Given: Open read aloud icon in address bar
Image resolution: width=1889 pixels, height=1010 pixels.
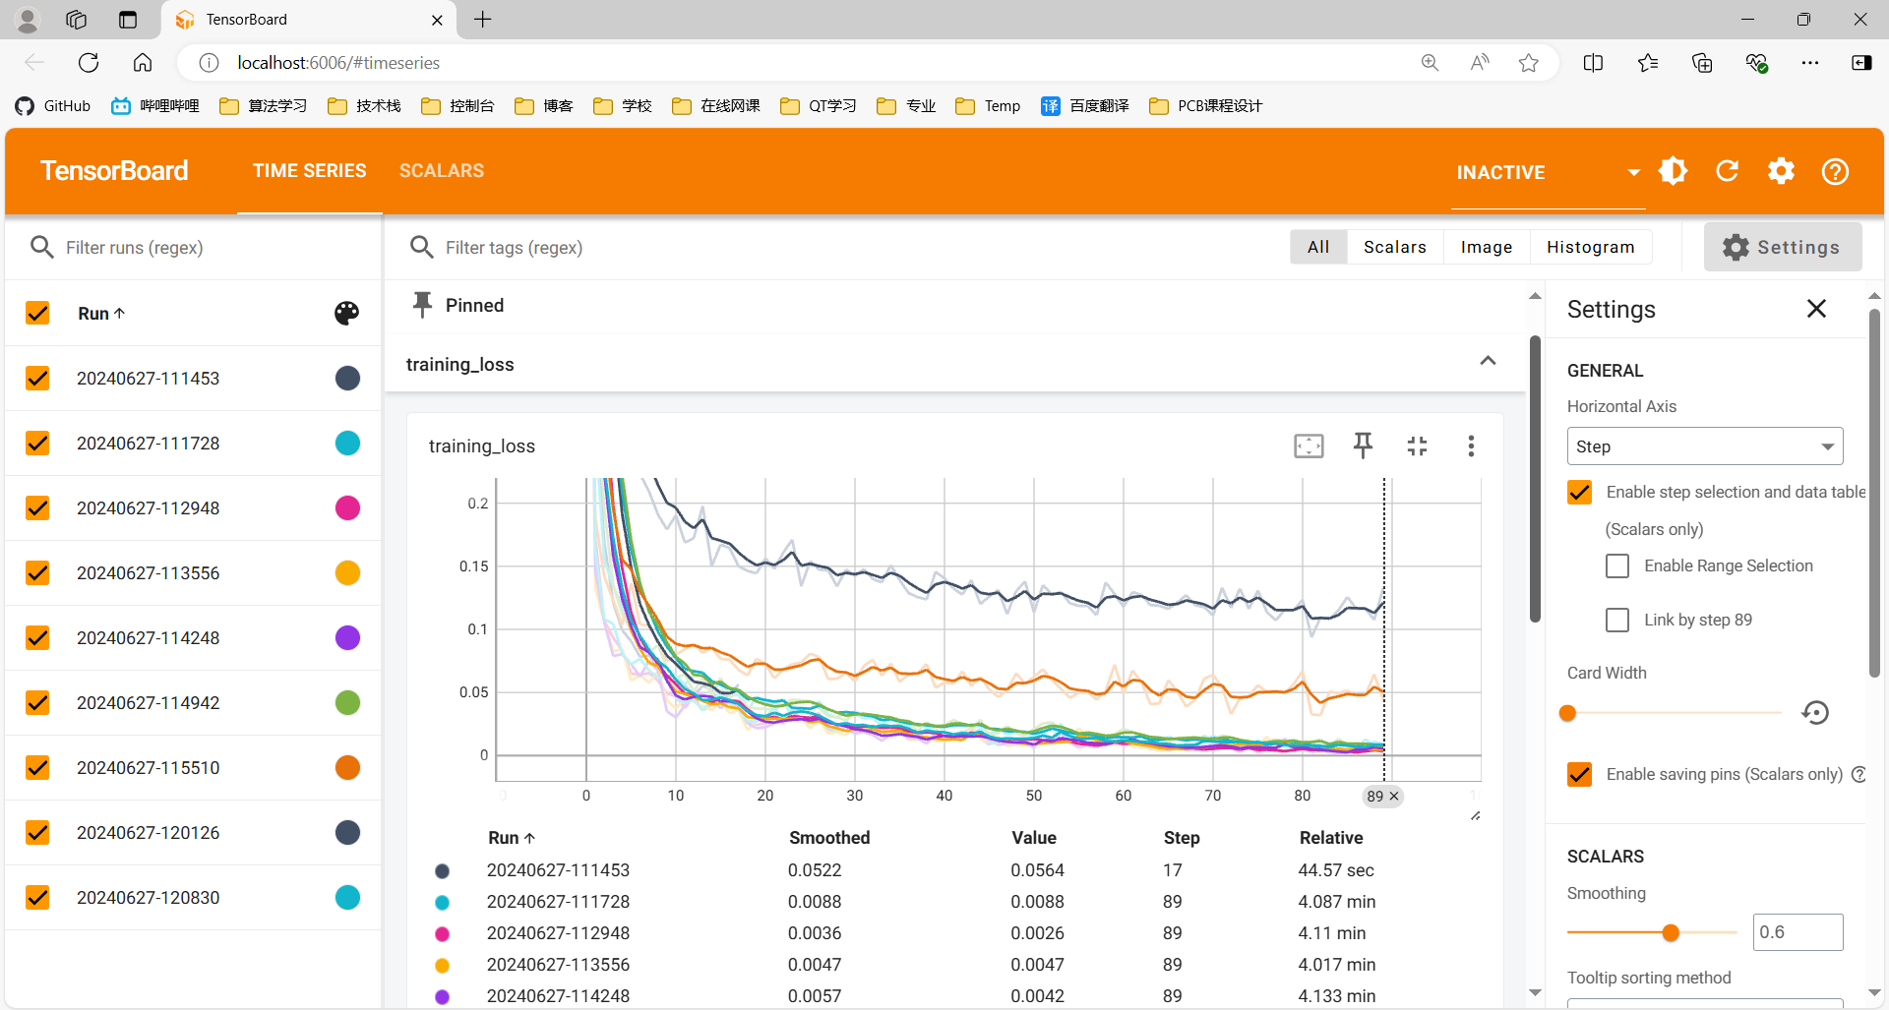Looking at the screenshot, I should 1479,63.
